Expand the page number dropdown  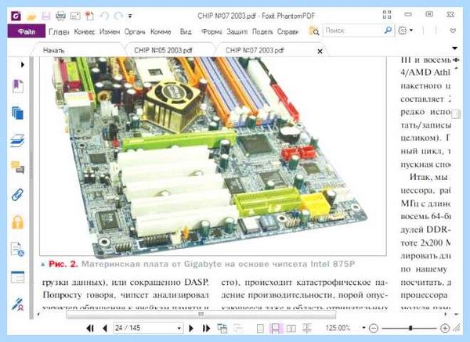pos(179,328)
